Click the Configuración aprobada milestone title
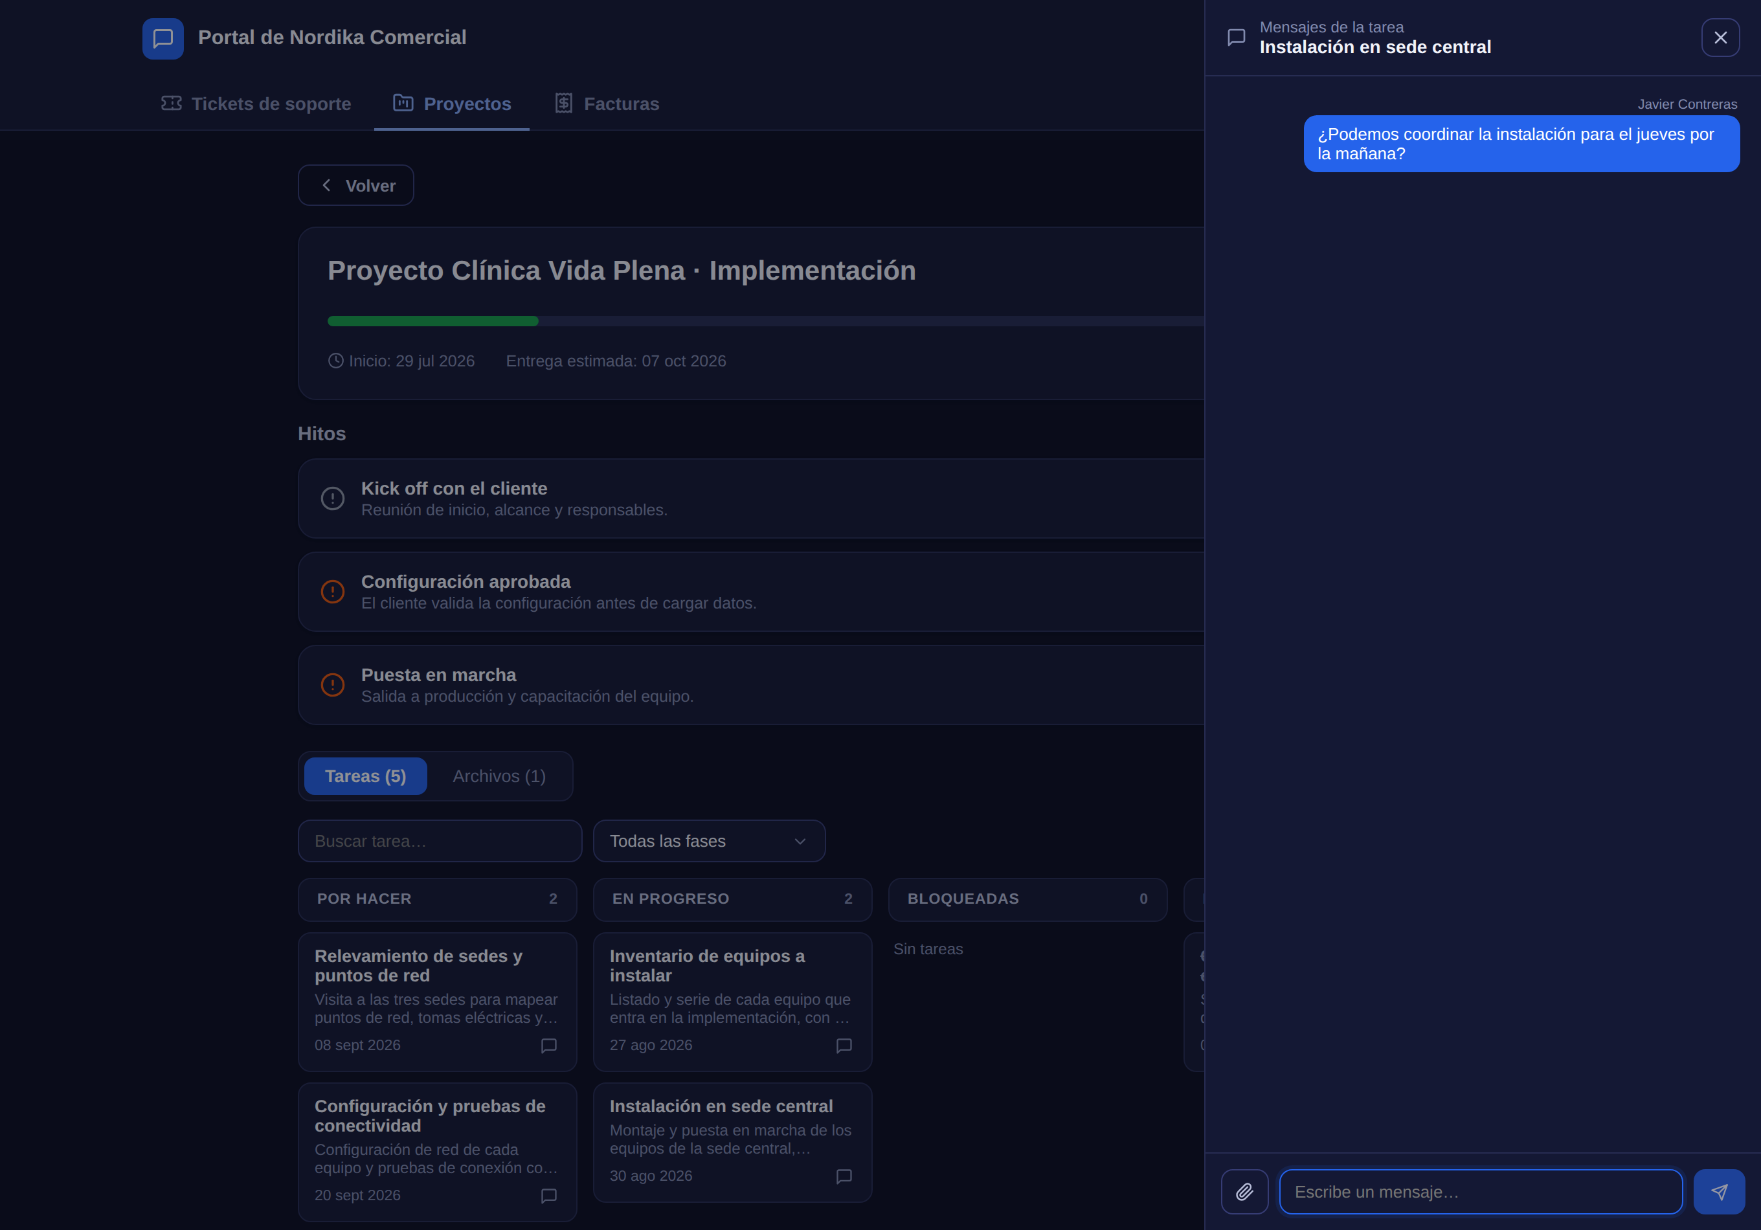 click(465, 582)
